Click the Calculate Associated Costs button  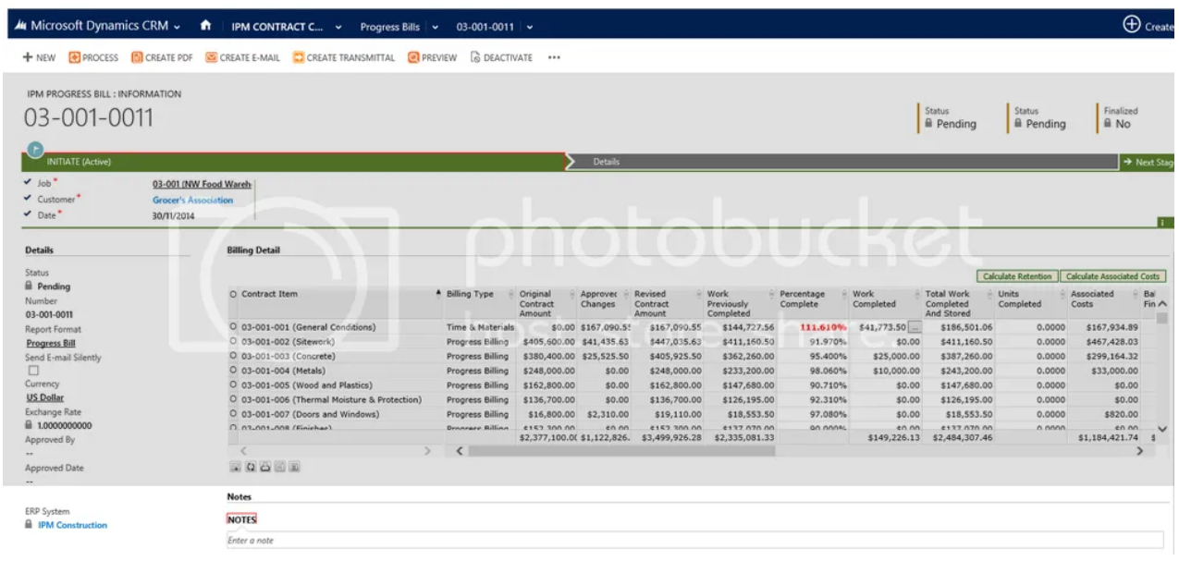point(1112,276)
